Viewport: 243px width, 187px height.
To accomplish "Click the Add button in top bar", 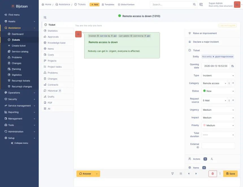I will point(95,5).
